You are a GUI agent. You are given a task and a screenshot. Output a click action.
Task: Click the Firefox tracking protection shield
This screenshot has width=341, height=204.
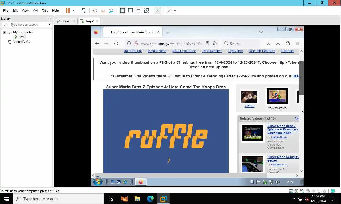[129, 44]
